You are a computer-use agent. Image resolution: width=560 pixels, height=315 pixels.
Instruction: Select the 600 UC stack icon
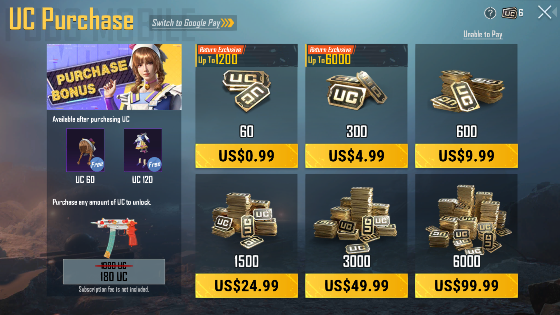[x=466, y=91]
